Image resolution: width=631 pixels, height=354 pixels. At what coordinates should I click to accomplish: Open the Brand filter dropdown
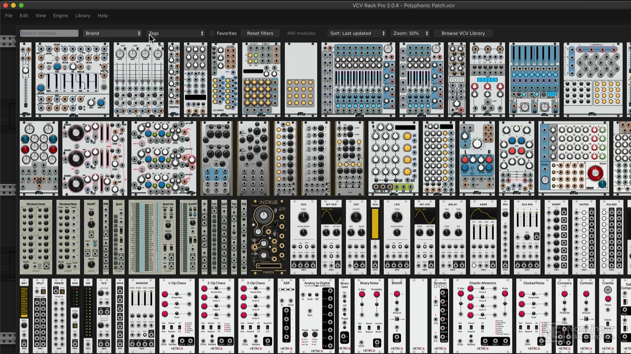point(112,33)
